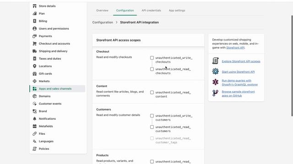Click the Payments card icon
This screenshot has width=293, height=164.
click(x=35, y=36)
